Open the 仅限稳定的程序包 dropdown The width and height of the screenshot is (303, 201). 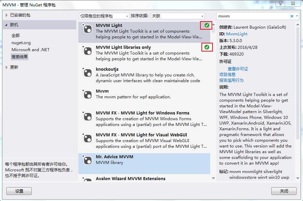pos(104,16)
